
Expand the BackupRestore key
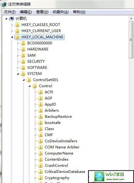pyautogui.click(x=36, y=117)
